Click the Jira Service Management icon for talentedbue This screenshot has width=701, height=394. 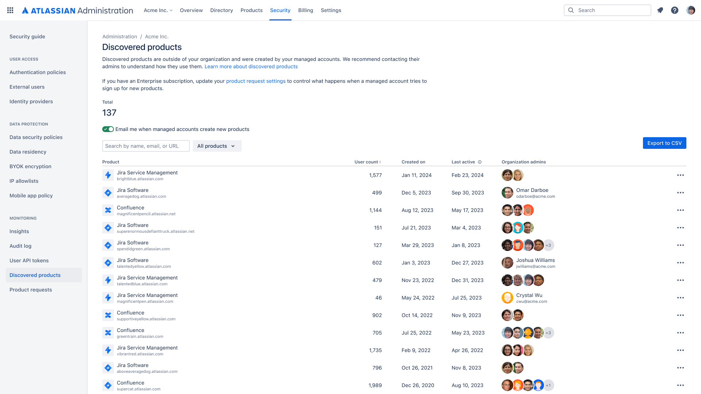click(x=108, y=280)
